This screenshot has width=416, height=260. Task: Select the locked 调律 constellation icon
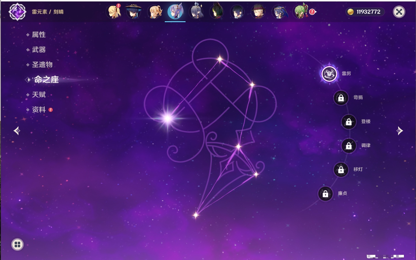pos(349,146)
